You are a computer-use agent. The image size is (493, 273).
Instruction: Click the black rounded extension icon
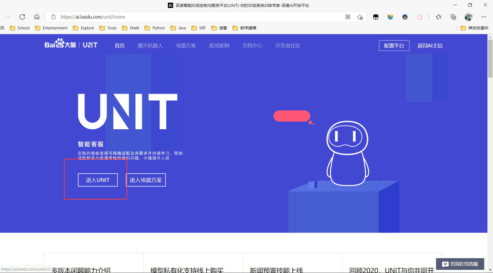376,17
